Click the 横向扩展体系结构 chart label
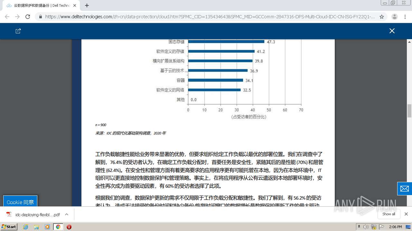This screenshot has width=412, height=231. pyautogui.click(x=168, y=61)
